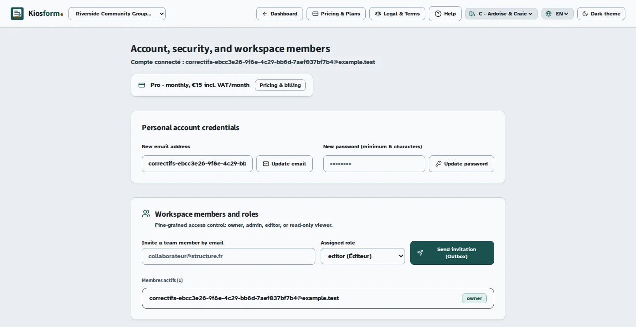Click the envelope icon on Update email
Viewport: 636px width, 327px height.
click(266, 164)
